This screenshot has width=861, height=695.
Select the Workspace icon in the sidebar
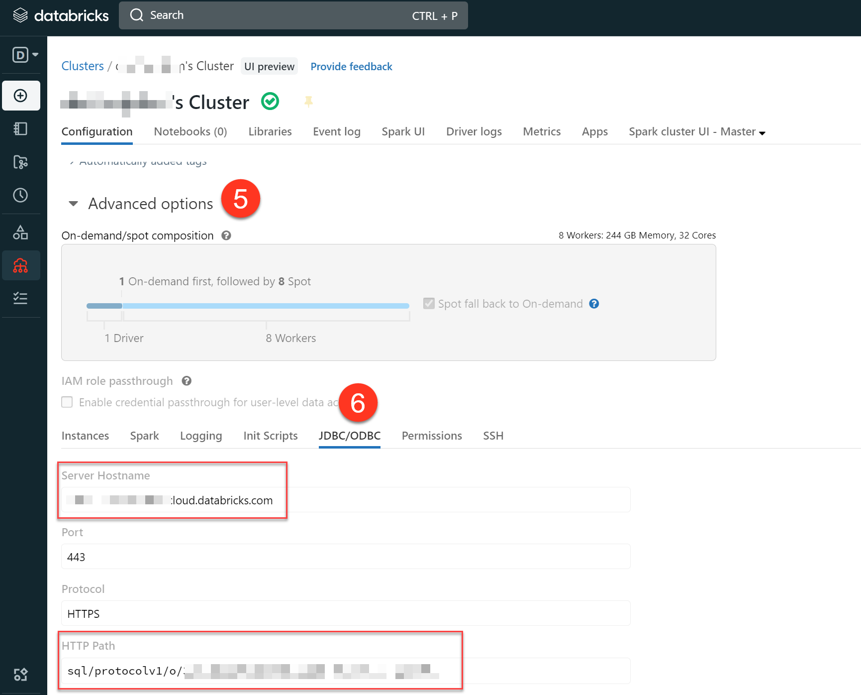(21, 128)
